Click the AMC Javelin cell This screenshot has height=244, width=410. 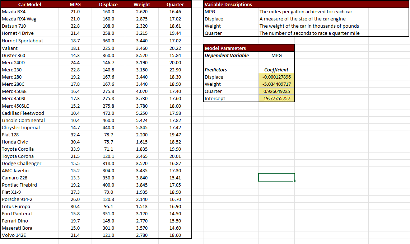tap(29, 170)
